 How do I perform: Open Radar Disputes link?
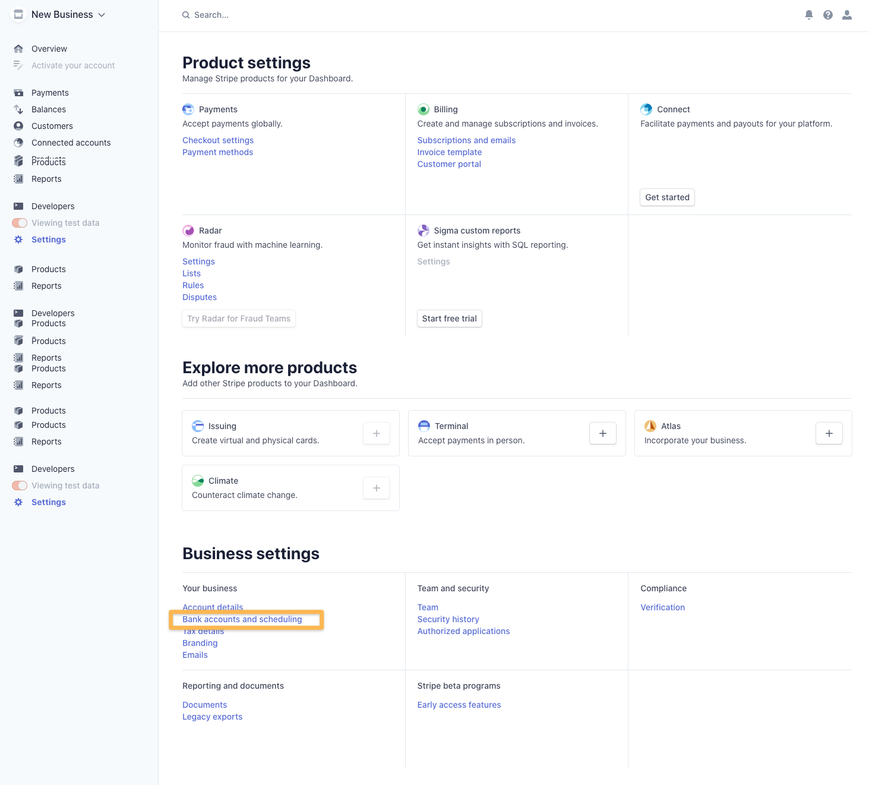(200, 297)
